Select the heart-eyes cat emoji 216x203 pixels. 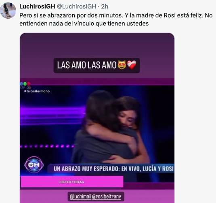pyautogui.click(x=122, y=65)
